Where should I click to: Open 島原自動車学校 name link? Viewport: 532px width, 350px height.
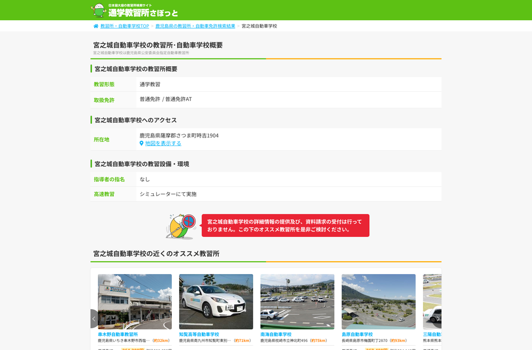[x=358, y=335]
